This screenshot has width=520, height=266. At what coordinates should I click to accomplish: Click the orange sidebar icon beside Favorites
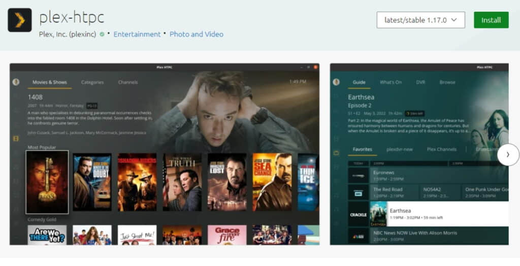click(x=336, y=153)
